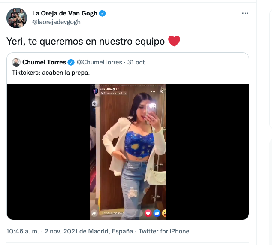Screen dimensions: 272x245
Task: Click Chumel Torres verified checkmark badge
Action: coord(71,62)
